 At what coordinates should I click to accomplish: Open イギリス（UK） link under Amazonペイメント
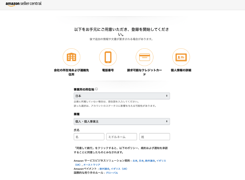click(x=119, y=169)
